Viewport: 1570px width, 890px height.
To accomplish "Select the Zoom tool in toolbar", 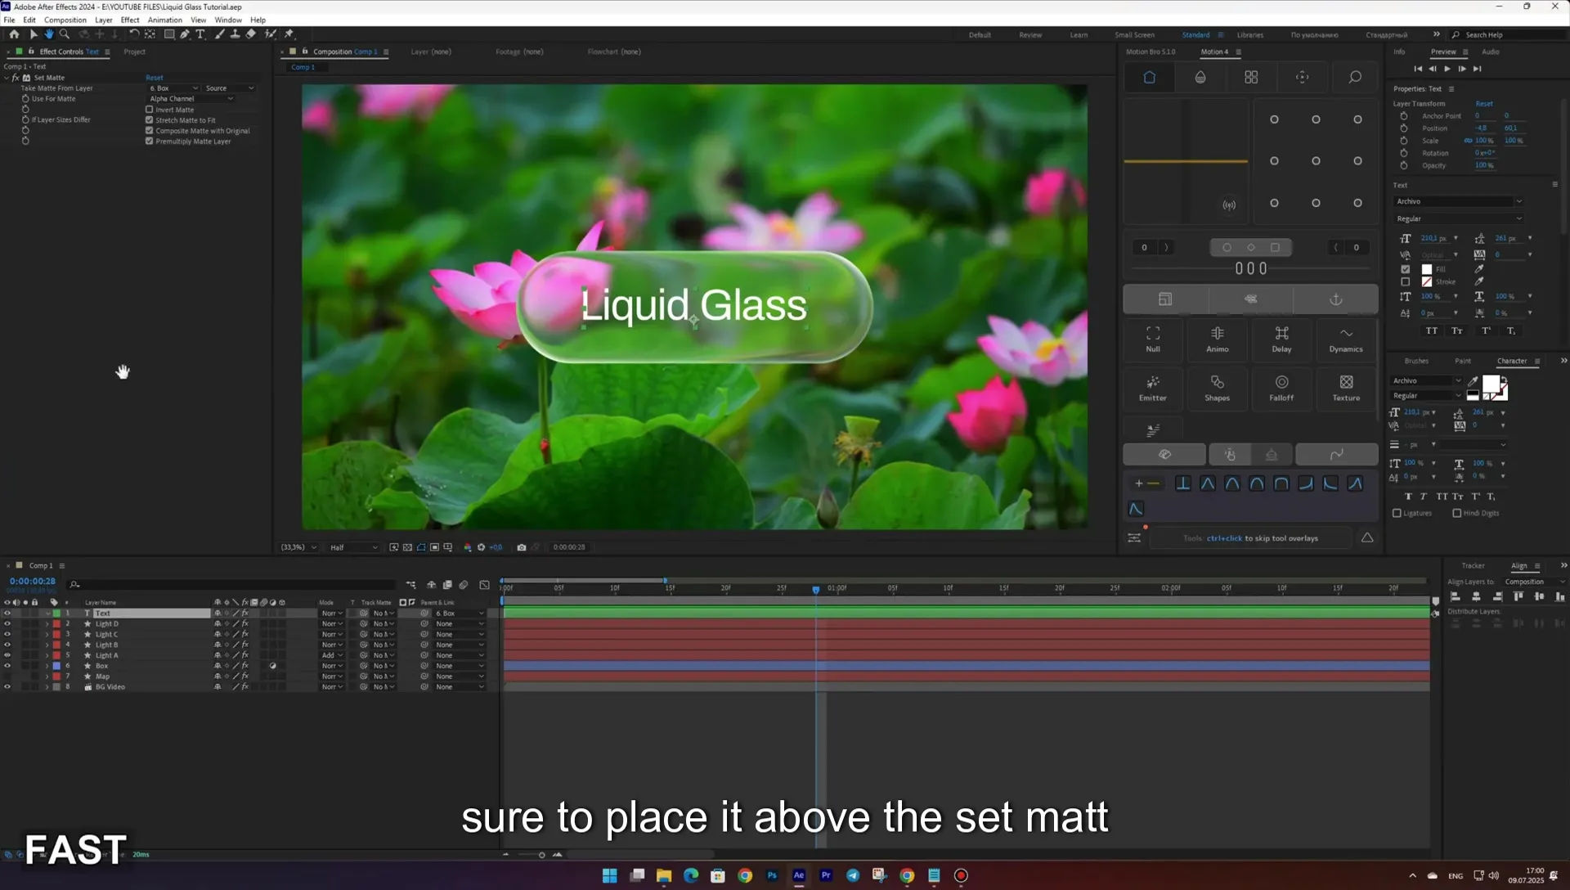I will click(x=65, y=34).
